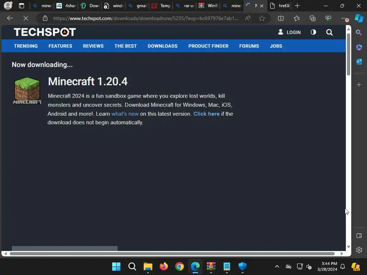Click here link to start download
This screenshot has height=275, width=367.
[x=206, y=114]
